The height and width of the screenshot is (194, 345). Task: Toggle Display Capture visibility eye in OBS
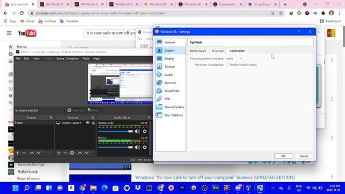[x=87, y=123]
